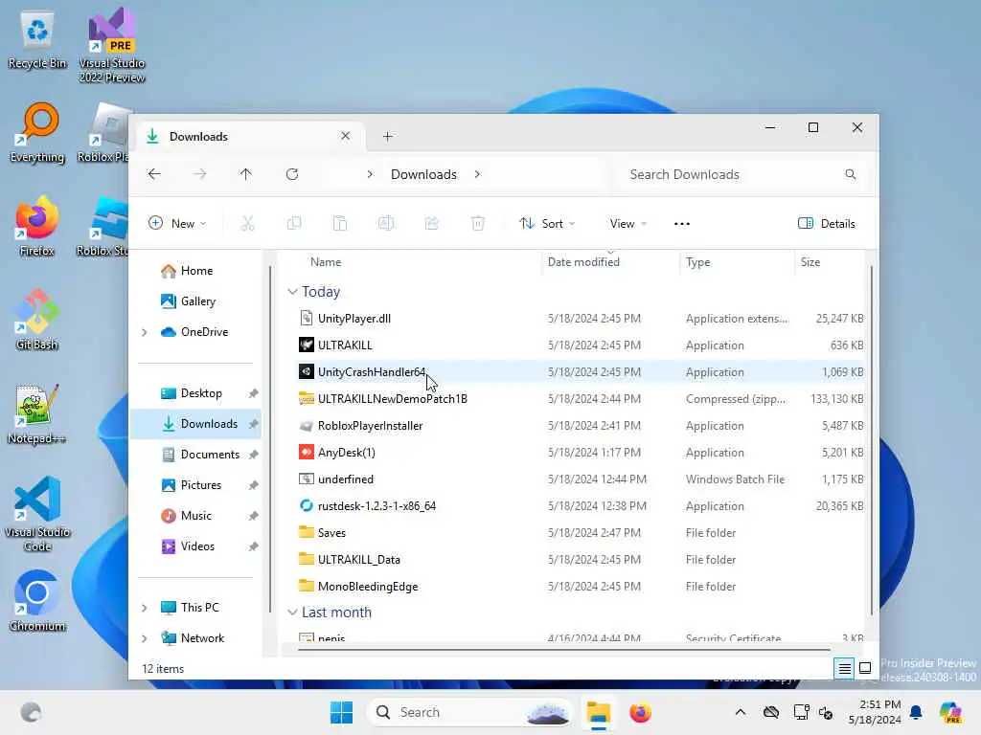This screenshot has height=735, width=981.
Task: Select the UnityCrashHandler64 application icon
Action: click(306, 372)
